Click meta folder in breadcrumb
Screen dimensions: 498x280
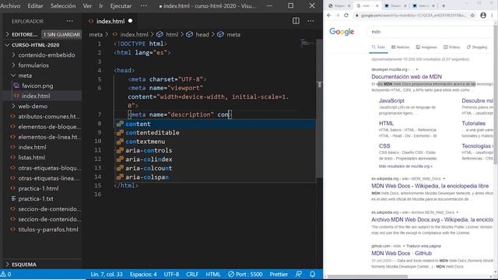pos(96,34)
